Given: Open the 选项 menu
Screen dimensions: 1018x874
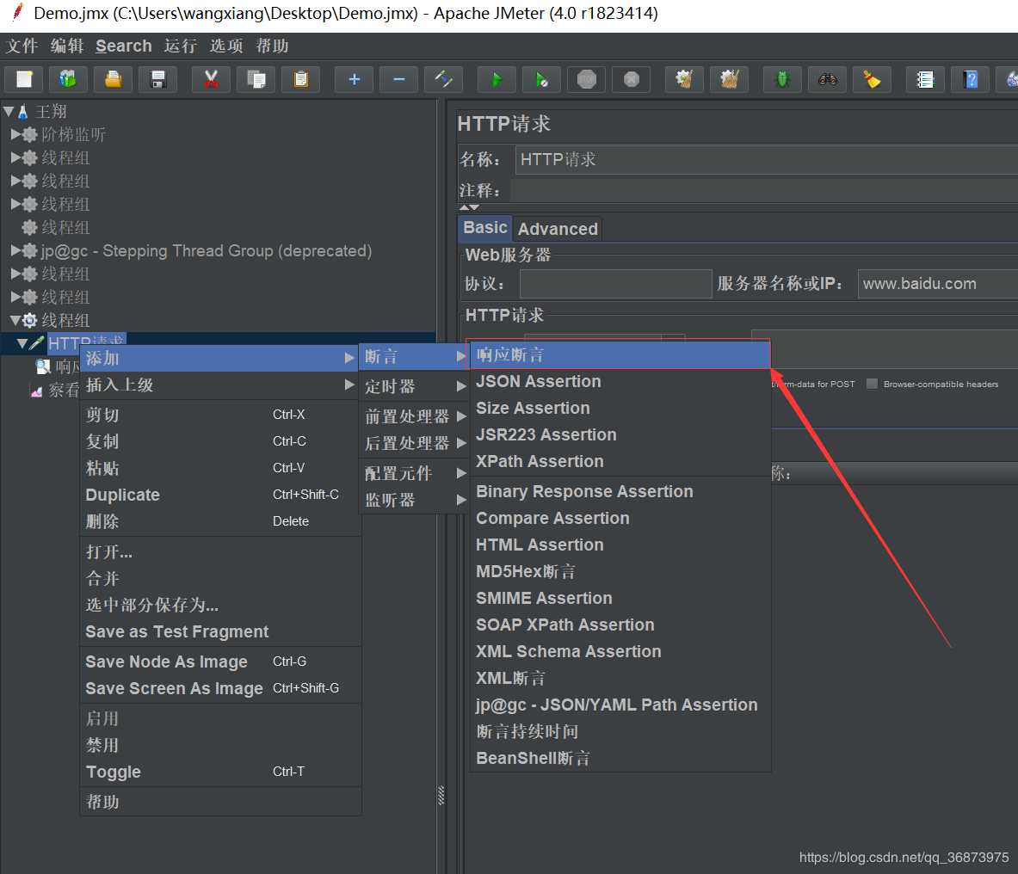Looking at the screenshot, I should pyautogui.click(x=226, y=46).
